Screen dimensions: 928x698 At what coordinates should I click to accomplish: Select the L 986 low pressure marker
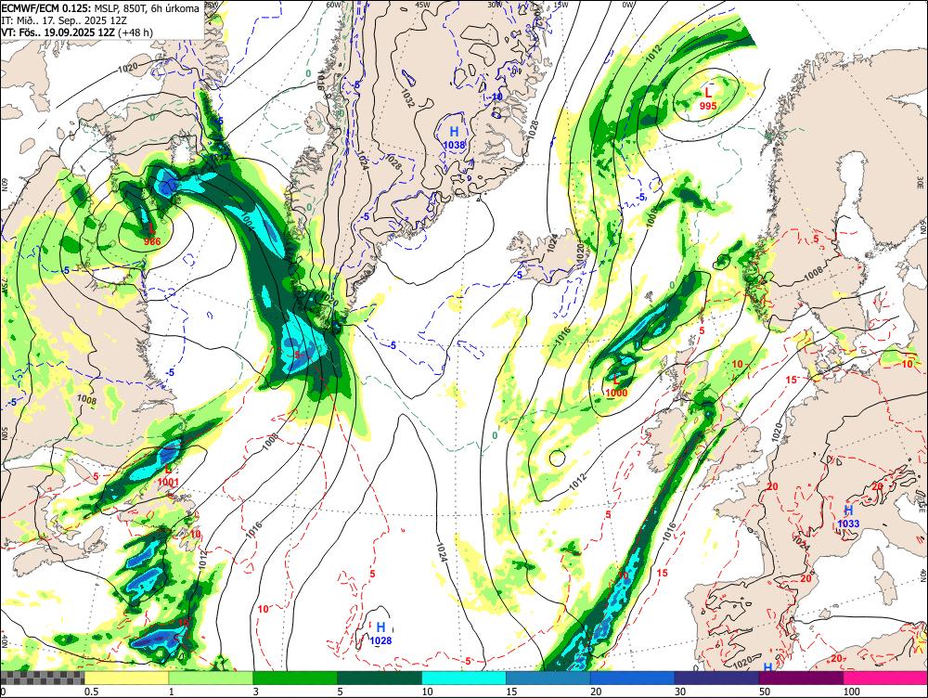(151, 235)
